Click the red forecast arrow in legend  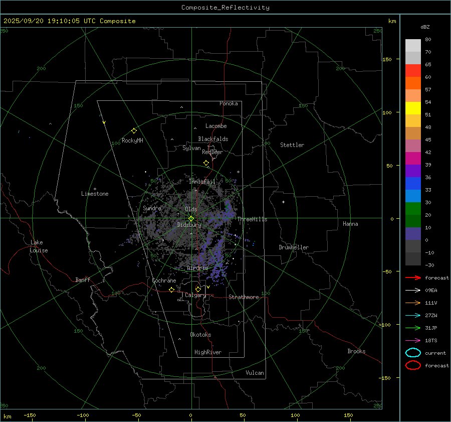[x=412, y=277]
